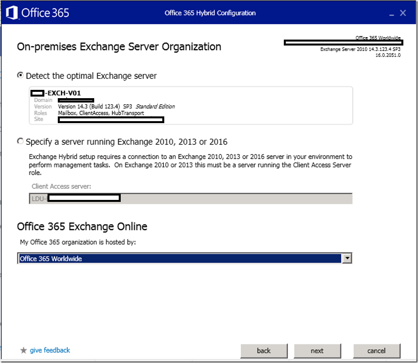The width and height of the screenshot is (418, 363).
Task: Click the 'Office 365 Exchange Online' heading
Action: pyautogui.click(x=82, y=226)
